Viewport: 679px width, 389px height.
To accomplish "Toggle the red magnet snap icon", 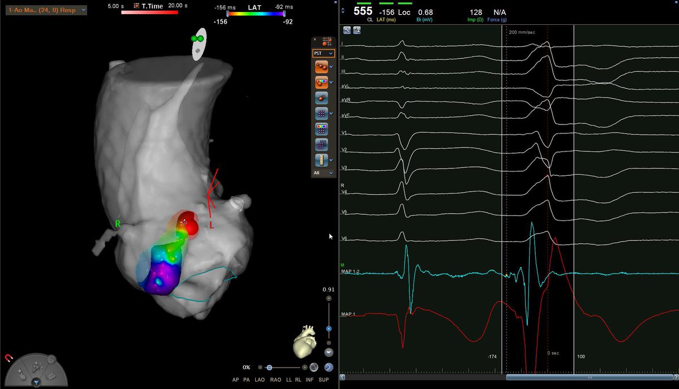I will click(x=8, y=358).
